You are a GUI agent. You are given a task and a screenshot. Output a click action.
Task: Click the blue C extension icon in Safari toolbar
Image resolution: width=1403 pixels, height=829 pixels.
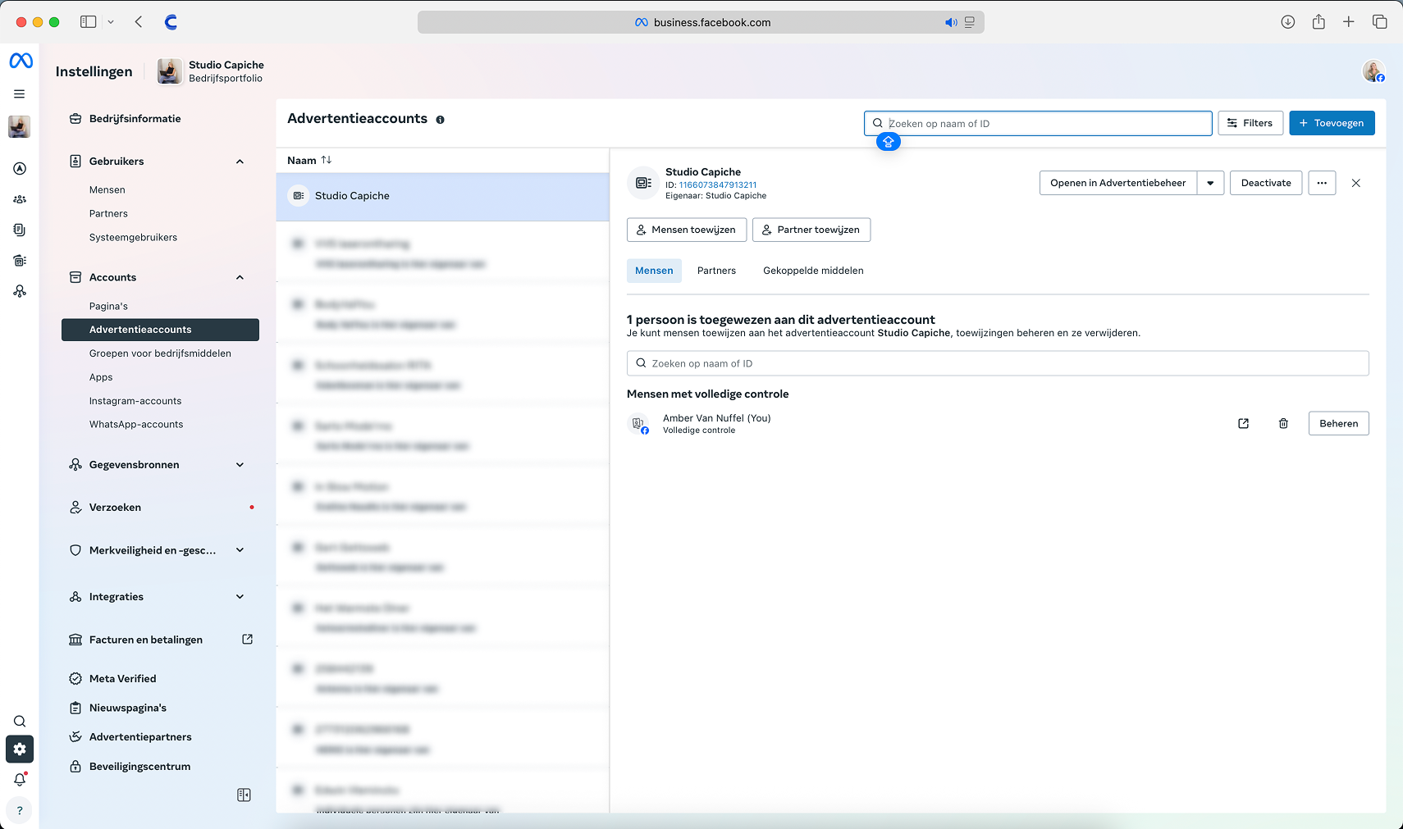tap(171, 22)
